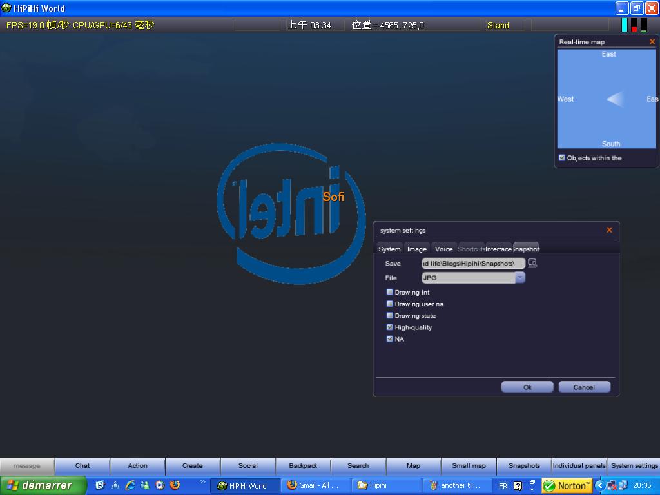Image resolution: width=660 pixels, height=495 pixels.
Task: Open the Chat panel
Action: point(82,465)
